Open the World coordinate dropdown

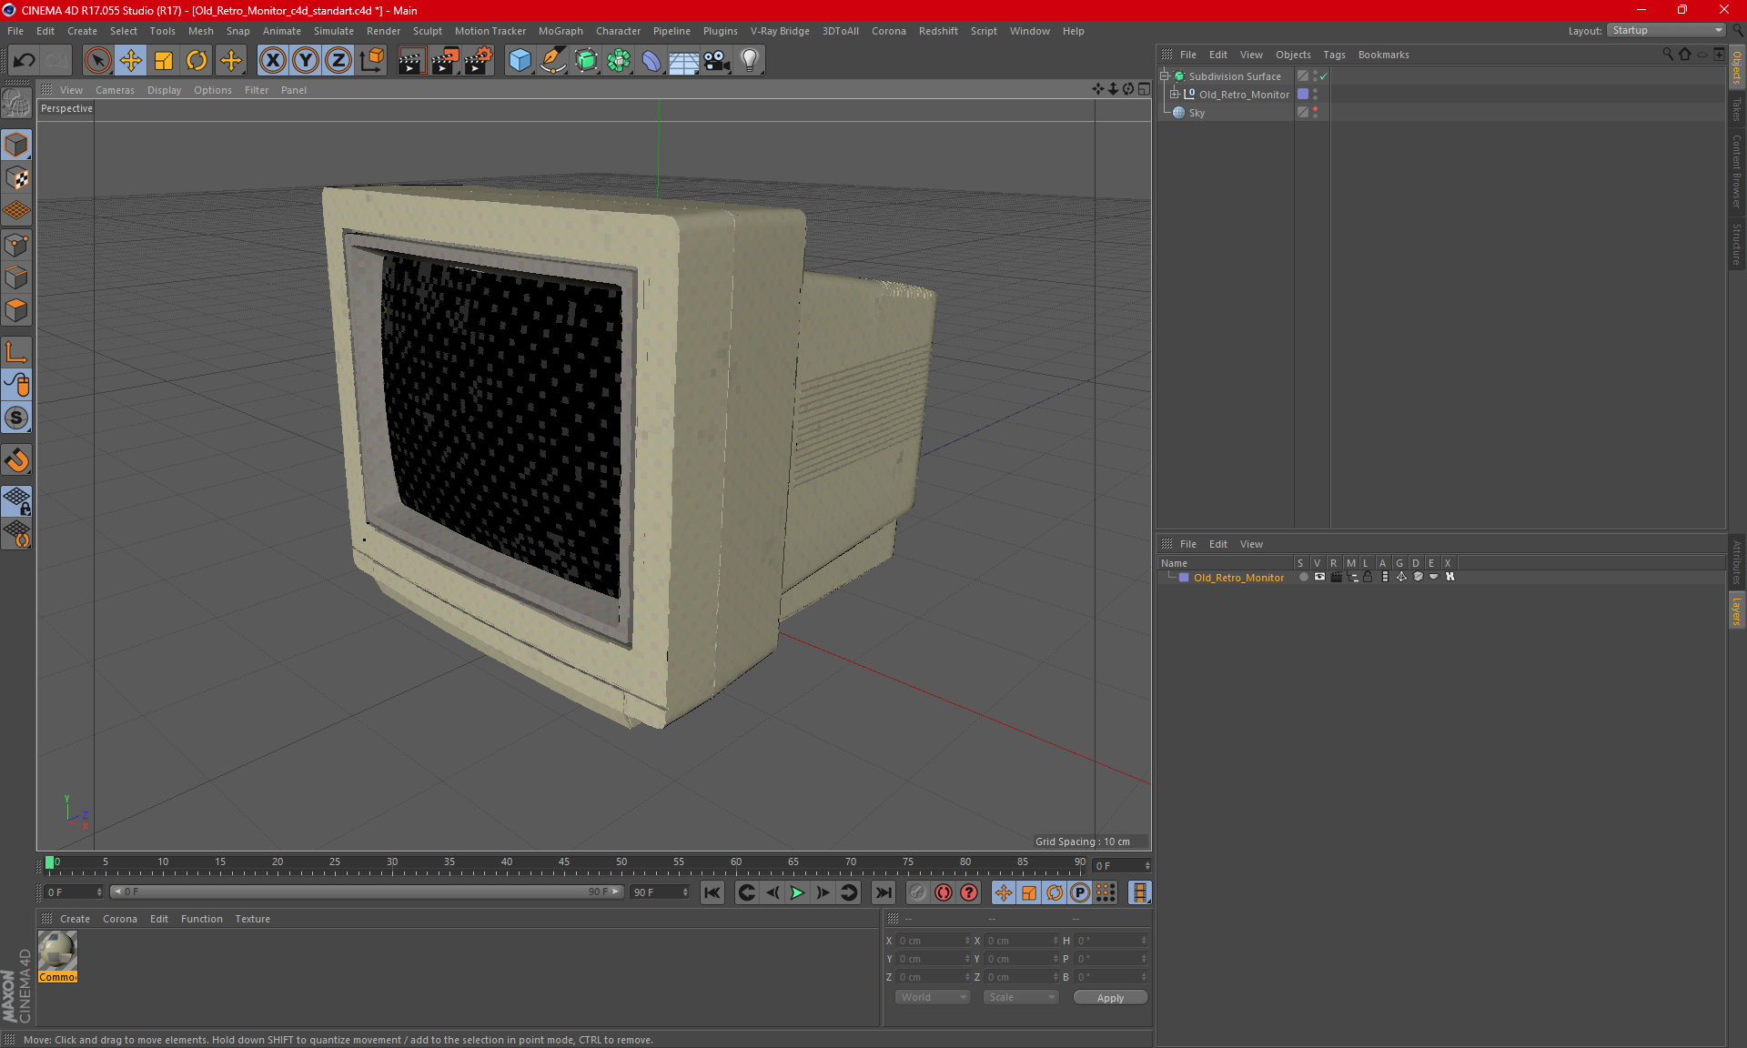point(932,997)
